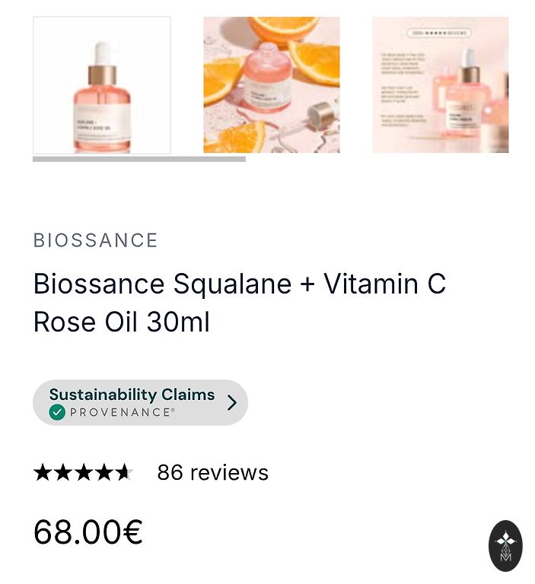Click the PROVENANCE wordmark in the badge
This screenshot has width=535, height=584.
coord(122,412)
